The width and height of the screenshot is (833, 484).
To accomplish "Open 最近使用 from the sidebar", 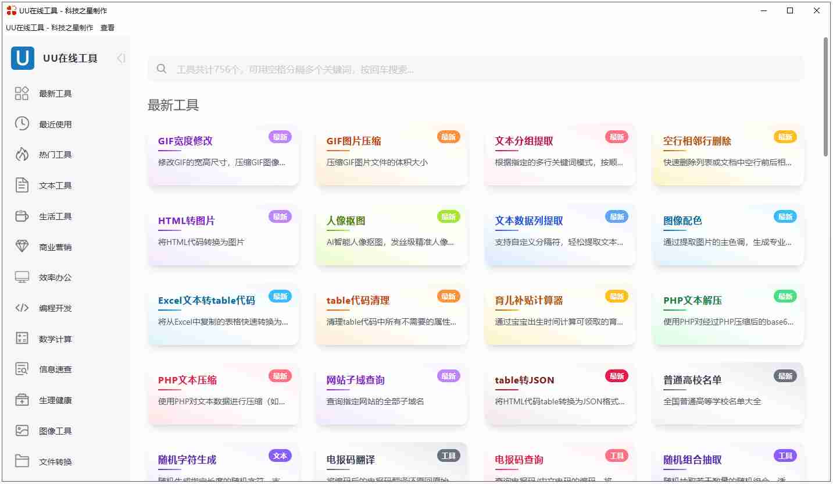I will pyautogui.click(x=22, y=124).
